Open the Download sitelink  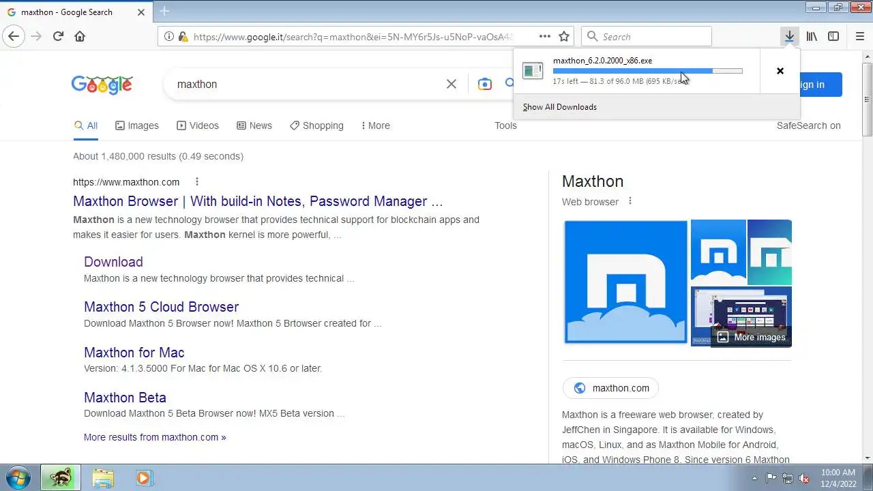113,262
